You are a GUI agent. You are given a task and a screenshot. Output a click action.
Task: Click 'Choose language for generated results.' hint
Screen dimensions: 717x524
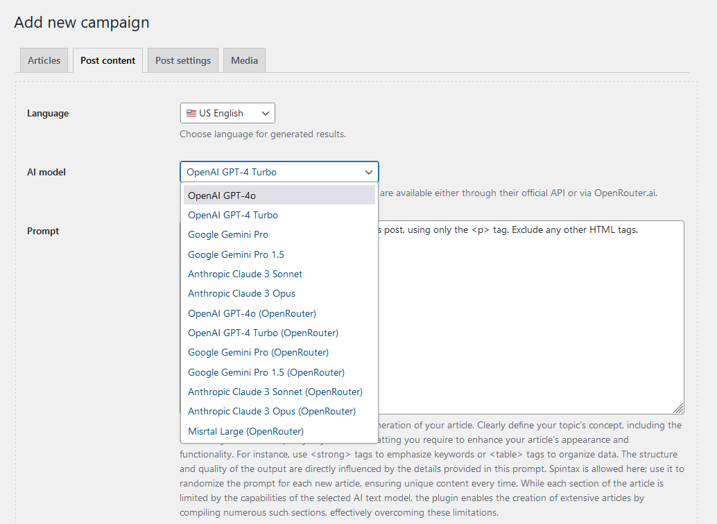pyautogui.click(x=263, y=134)
